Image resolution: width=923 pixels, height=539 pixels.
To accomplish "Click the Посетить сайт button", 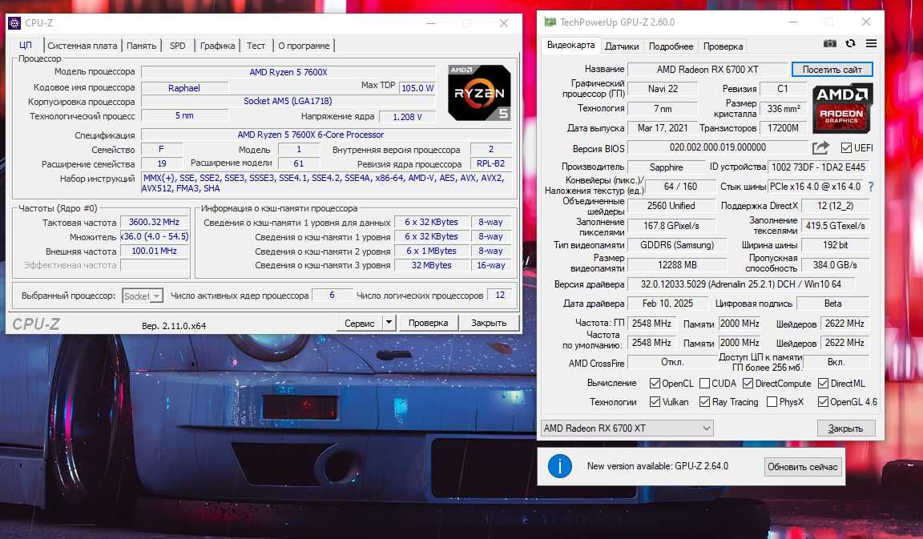I will (832, 70).
